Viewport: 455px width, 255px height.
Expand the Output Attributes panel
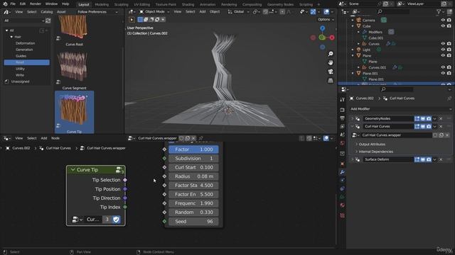click(372, 144)
